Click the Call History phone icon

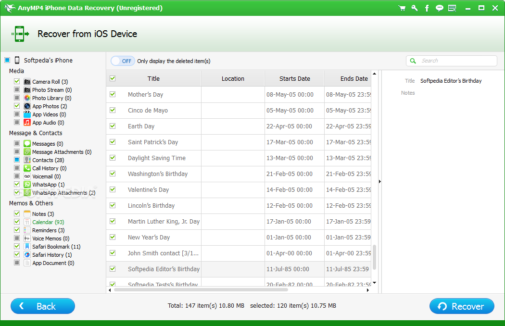(x=27, y=168)
